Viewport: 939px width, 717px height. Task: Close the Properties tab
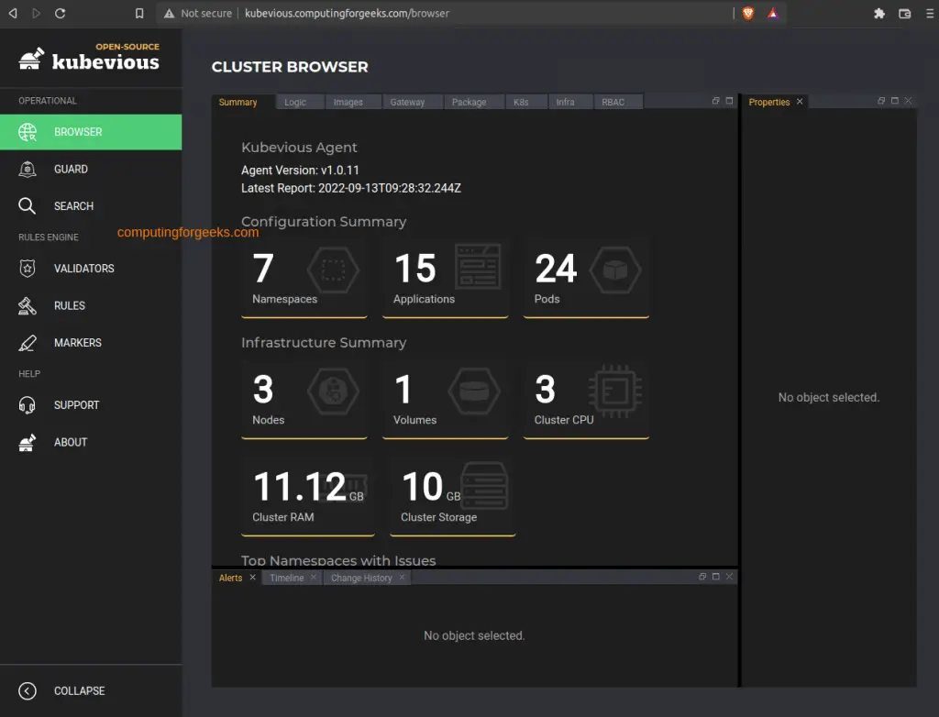(800, 102)
